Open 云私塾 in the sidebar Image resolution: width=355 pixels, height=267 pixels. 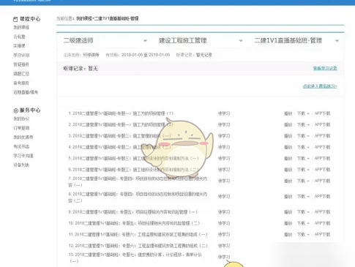(19, 37)
